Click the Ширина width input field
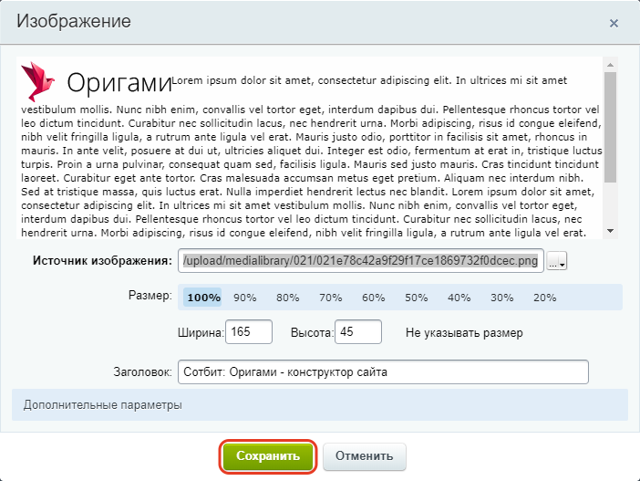The height and width of the screenshot is (481, 640). (249, 332)
